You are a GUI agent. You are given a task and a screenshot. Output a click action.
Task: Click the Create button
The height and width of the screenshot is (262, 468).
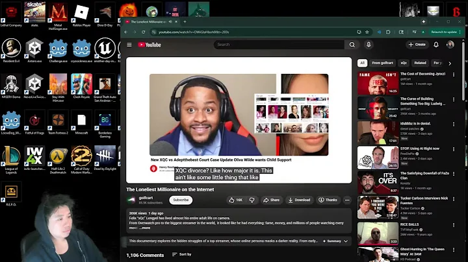[417, 45]
